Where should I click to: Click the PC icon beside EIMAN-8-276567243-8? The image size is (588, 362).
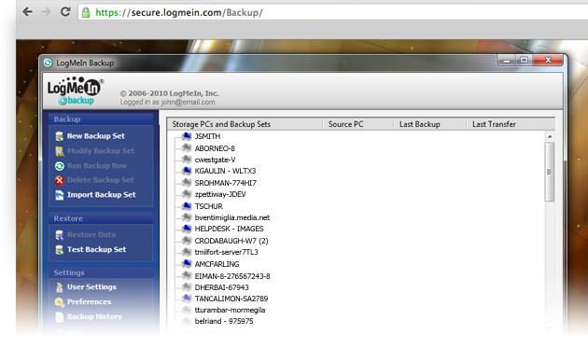[x=187, y=275]
